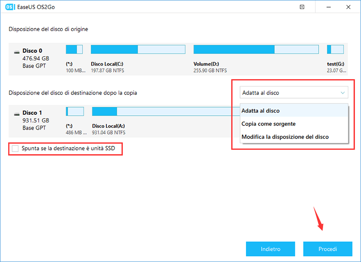
Task: Open the title bar options menu icon
Action: (302, 7)
